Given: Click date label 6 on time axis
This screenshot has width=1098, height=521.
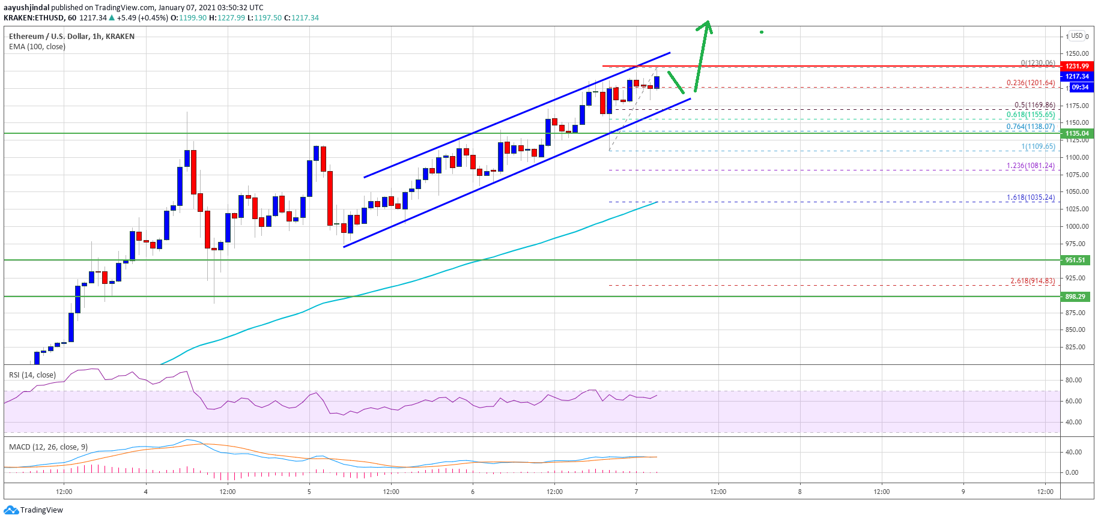Looking at the screenshot, I should tap(473, 492).
